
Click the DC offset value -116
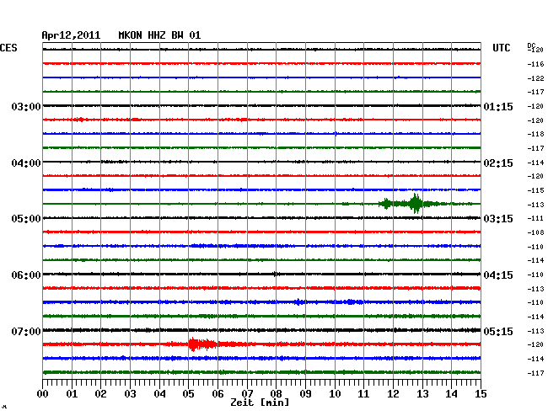(535, 64)
